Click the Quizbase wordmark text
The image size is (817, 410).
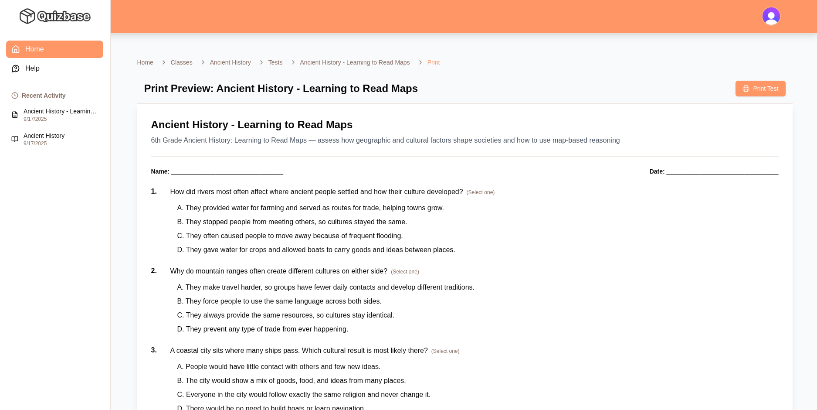(x=64, y=17)
